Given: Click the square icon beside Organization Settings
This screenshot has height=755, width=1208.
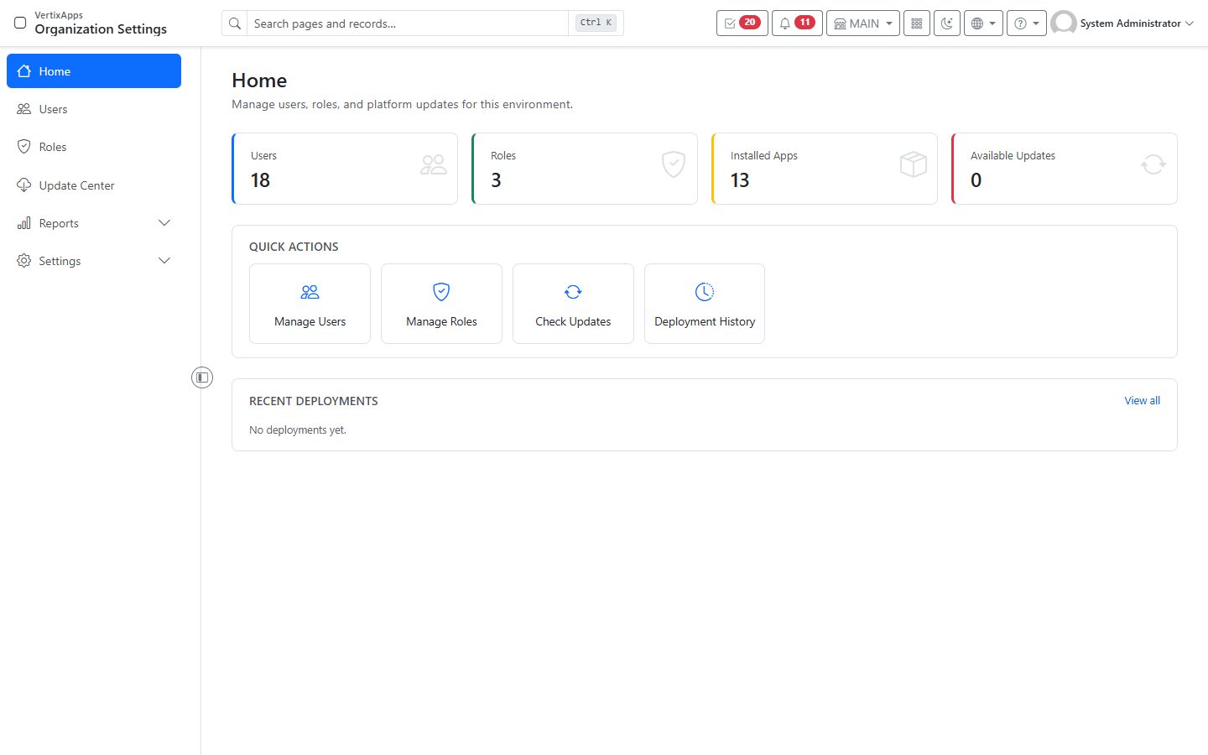Looking at the screenshot, I should (x=20, y=23).
